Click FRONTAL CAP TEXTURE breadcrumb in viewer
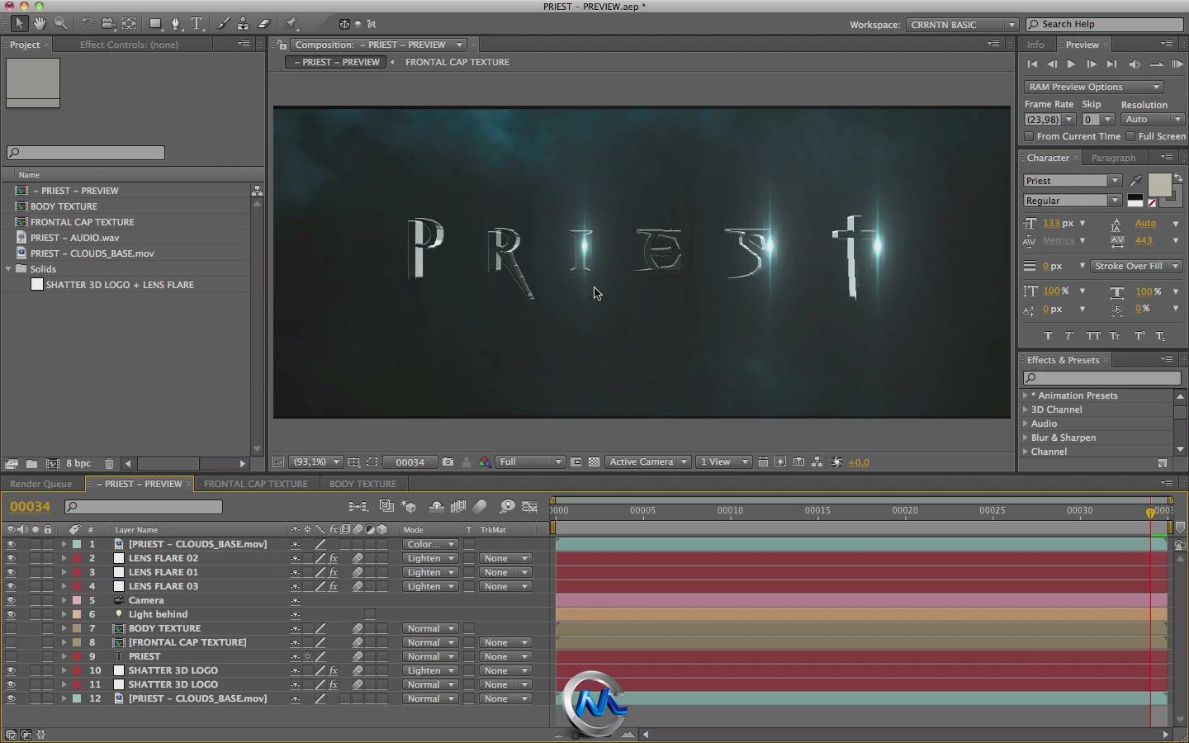 pyautogui.click(x=457, y=62)
